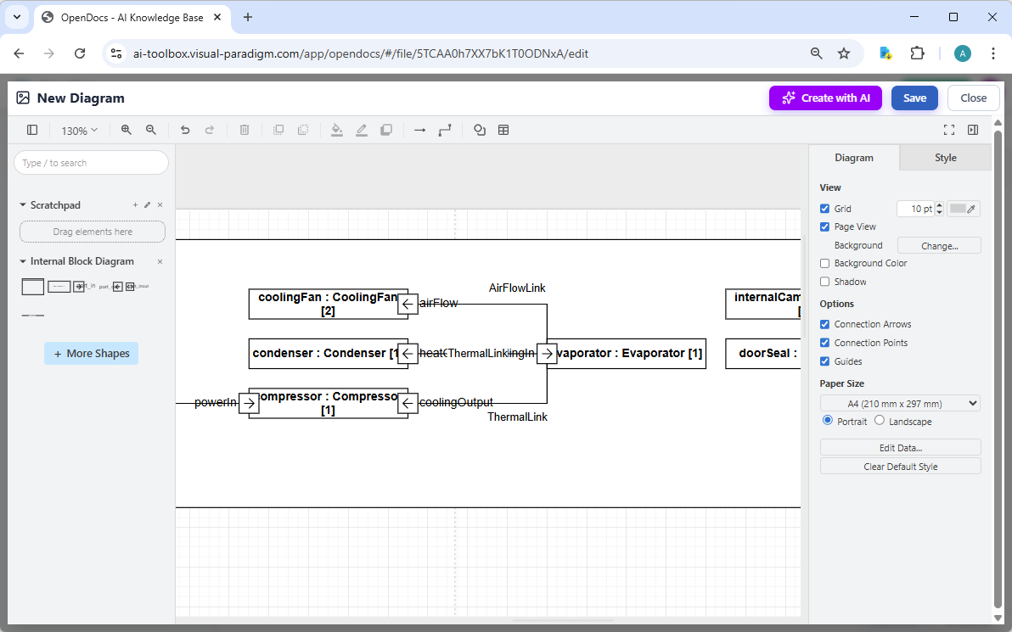Select the Zoom Out tool
Viewport: 1012px width, 632px height.
(x=151, y=130)
